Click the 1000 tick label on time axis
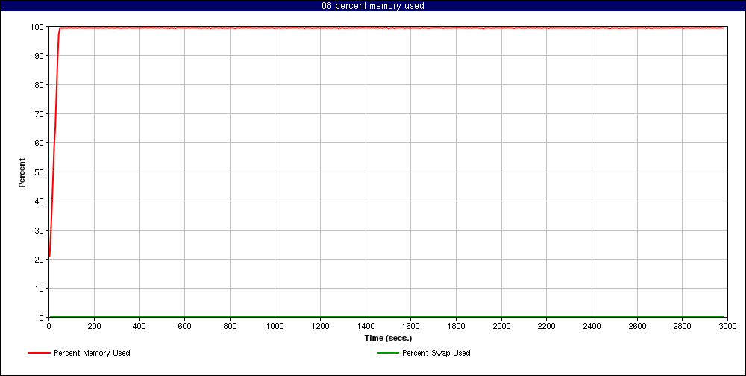746x376 pixels. pos(275,326)
